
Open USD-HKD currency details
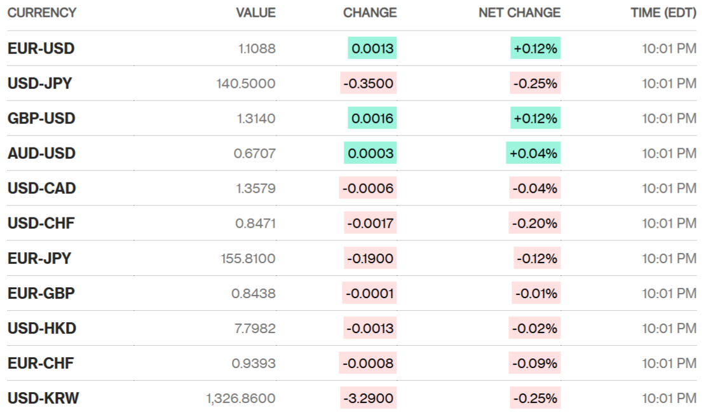coord(42,328)
